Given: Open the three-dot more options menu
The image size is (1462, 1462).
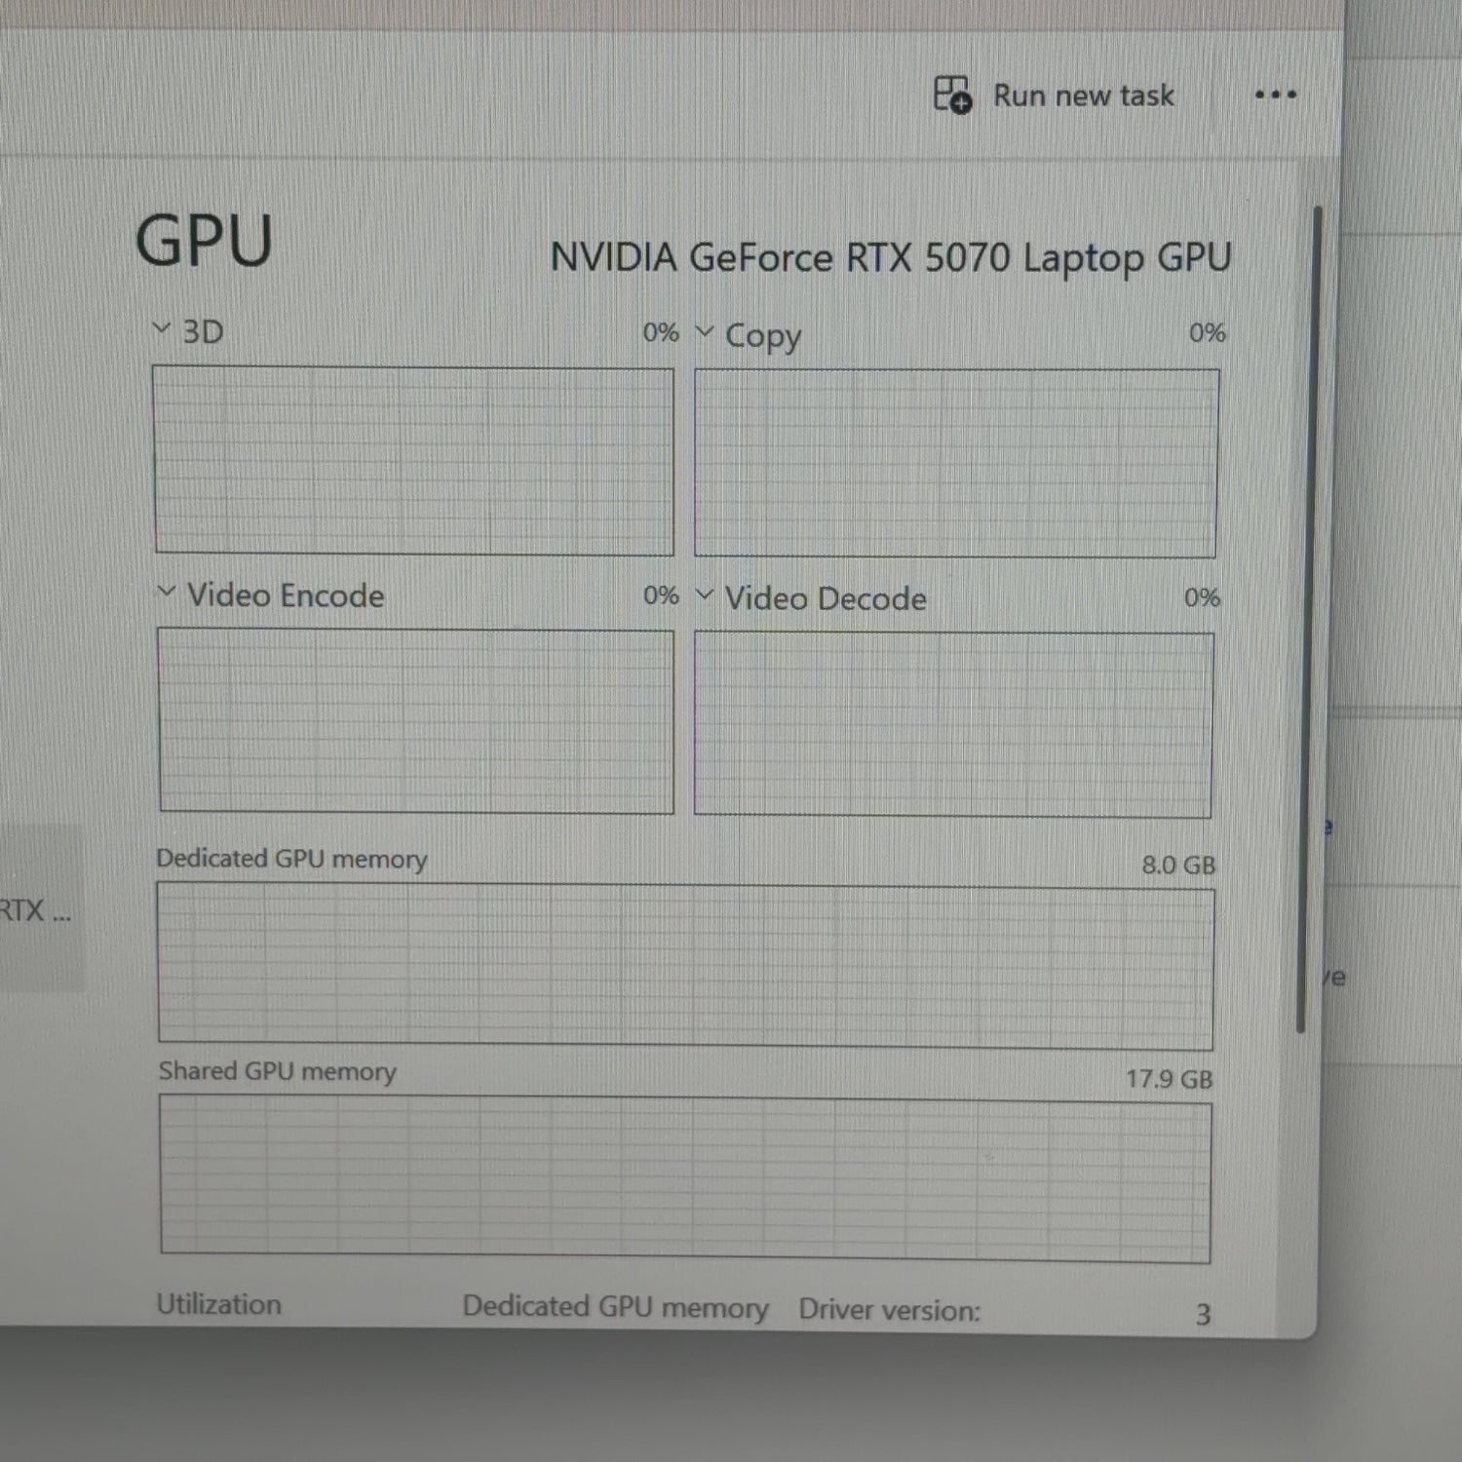Looking at the screenshot, I should tap(1275, 95).
